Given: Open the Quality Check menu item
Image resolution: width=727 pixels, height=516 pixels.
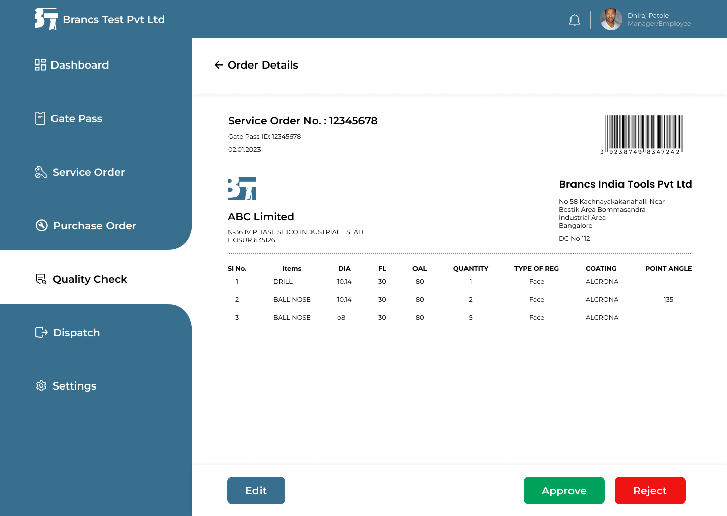Looking at the screenshot, I should 89,279.
